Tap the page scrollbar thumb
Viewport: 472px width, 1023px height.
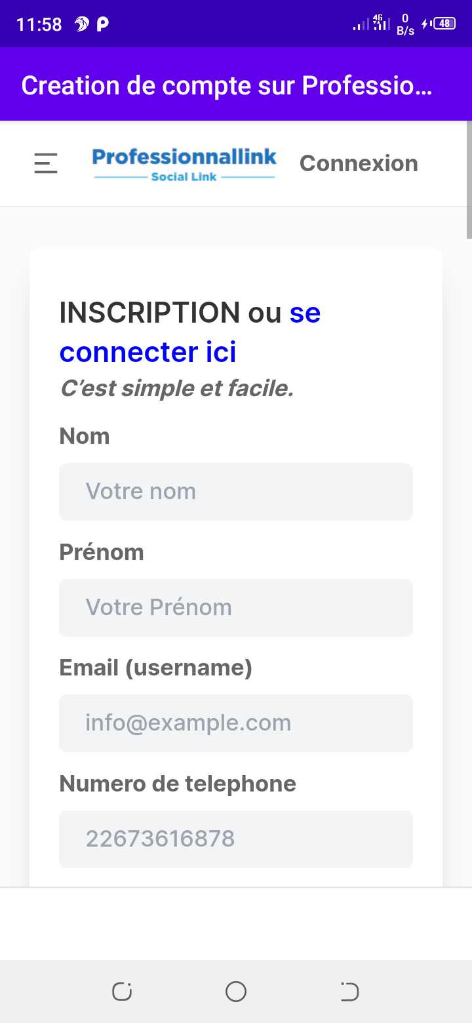coord(469,179)
